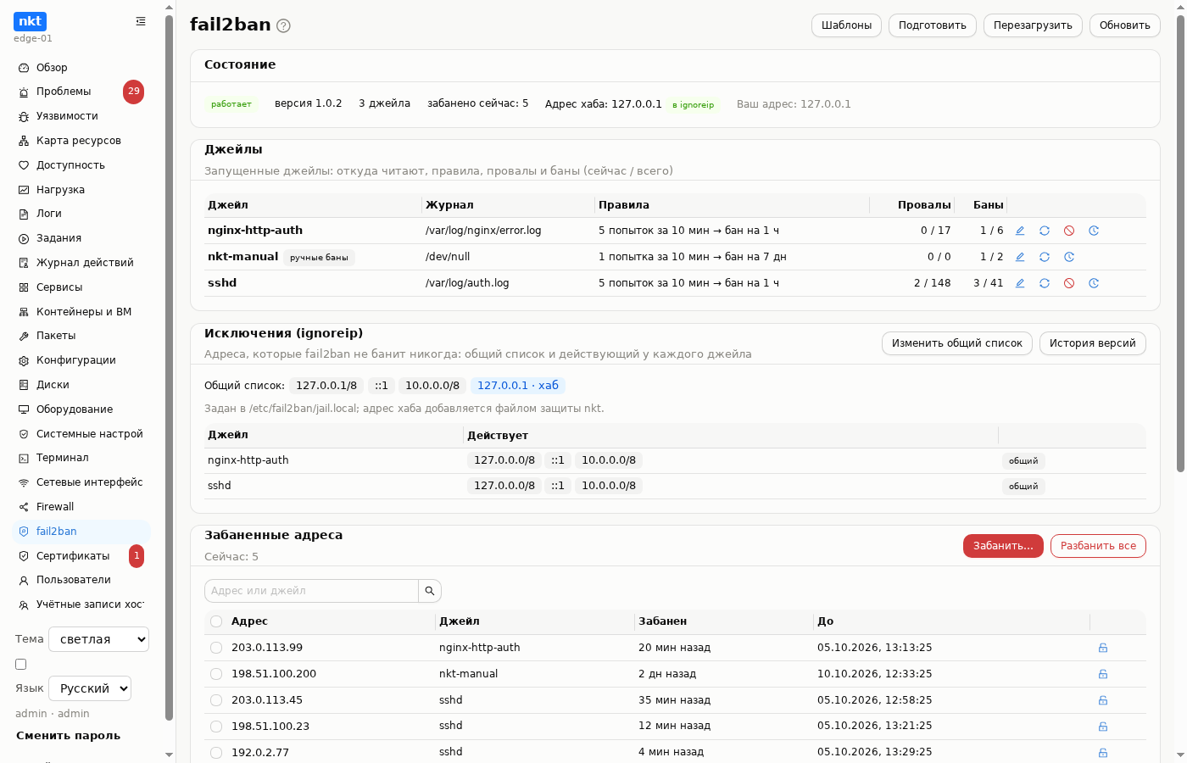Click the Сменить пароль link
1187x763 pixels.
[68, 736]
